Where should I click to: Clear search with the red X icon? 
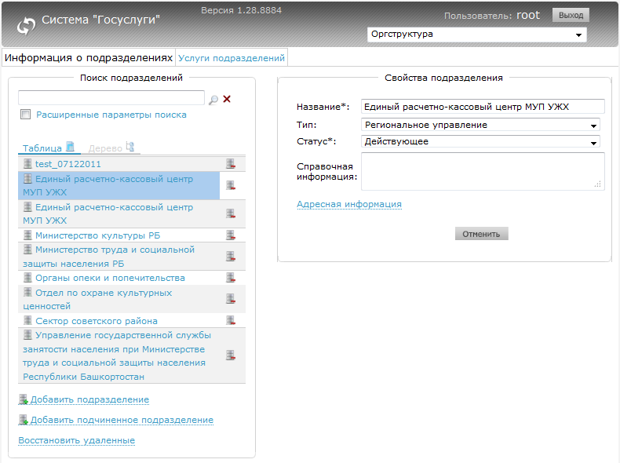pyautogui.click(x=227, y=99)
